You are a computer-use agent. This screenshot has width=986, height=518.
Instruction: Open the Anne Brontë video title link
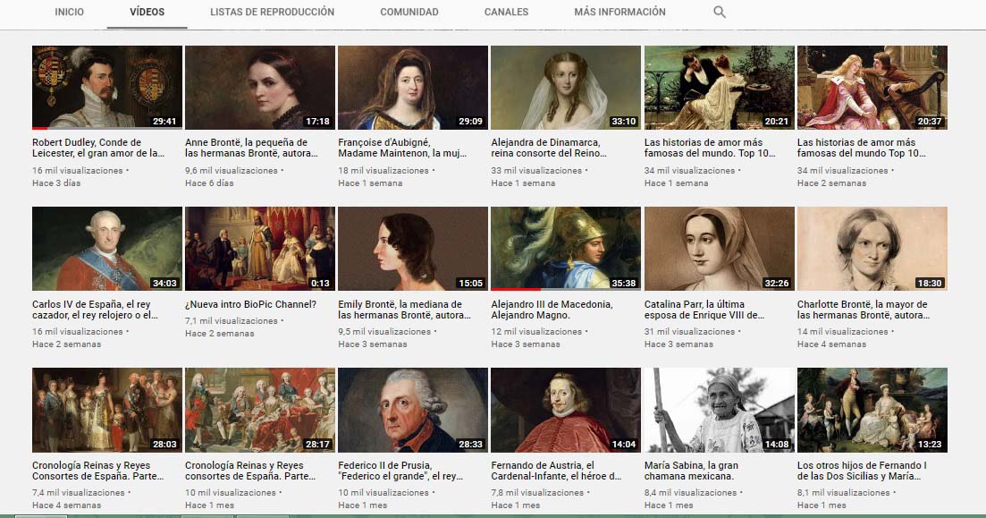pos(251,148)
